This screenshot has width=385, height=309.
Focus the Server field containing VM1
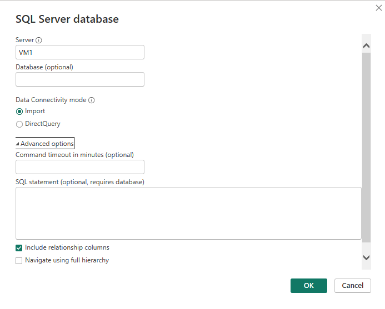(x=80, y=52)
